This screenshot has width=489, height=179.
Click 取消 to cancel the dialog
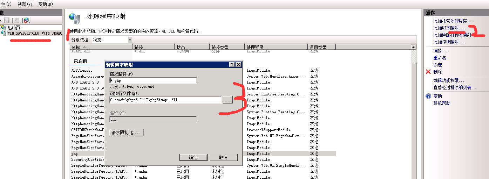pyautogui.click(x=223, y=157)
